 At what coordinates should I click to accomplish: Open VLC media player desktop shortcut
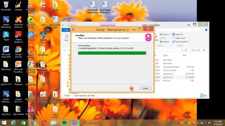pyautogui.click(x=31, y=7)
